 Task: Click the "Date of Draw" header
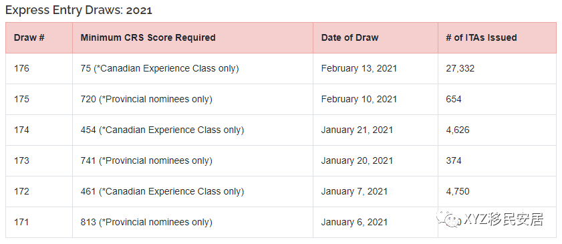click(x=349, y=37)
